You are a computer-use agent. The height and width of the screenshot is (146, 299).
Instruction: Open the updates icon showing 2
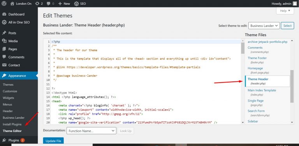37,4
